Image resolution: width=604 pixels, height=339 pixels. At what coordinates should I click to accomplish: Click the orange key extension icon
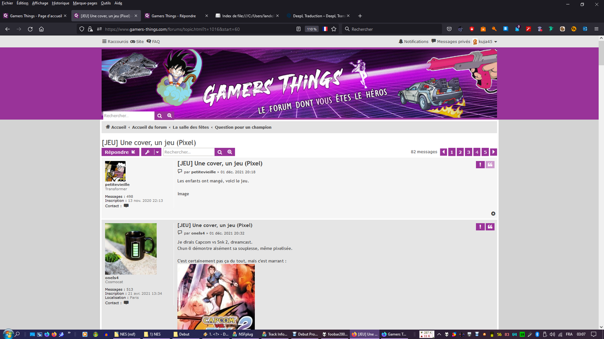pos(494,29)
